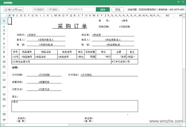The width and height of the screenshot is (186, 127).
Task: Select the *数量 cell
Action: (x=90, y=57)
